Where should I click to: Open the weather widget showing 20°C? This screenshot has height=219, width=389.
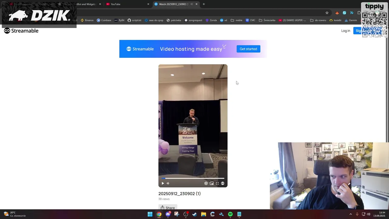(x=15, y=214)
